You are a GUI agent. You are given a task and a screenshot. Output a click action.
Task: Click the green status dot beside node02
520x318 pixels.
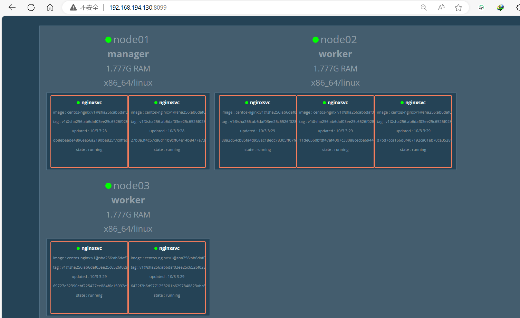coord(316,40)
